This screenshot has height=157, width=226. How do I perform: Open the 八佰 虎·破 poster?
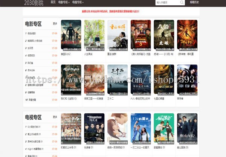point(164,35)
